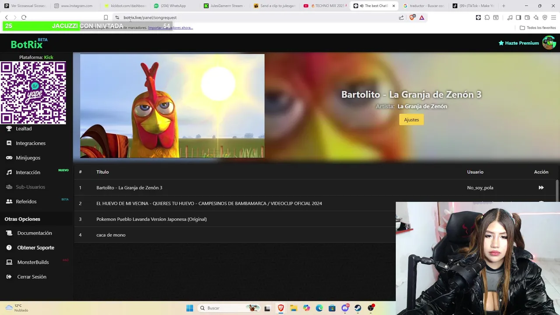Switch to traductor search tab

point(424,6)
